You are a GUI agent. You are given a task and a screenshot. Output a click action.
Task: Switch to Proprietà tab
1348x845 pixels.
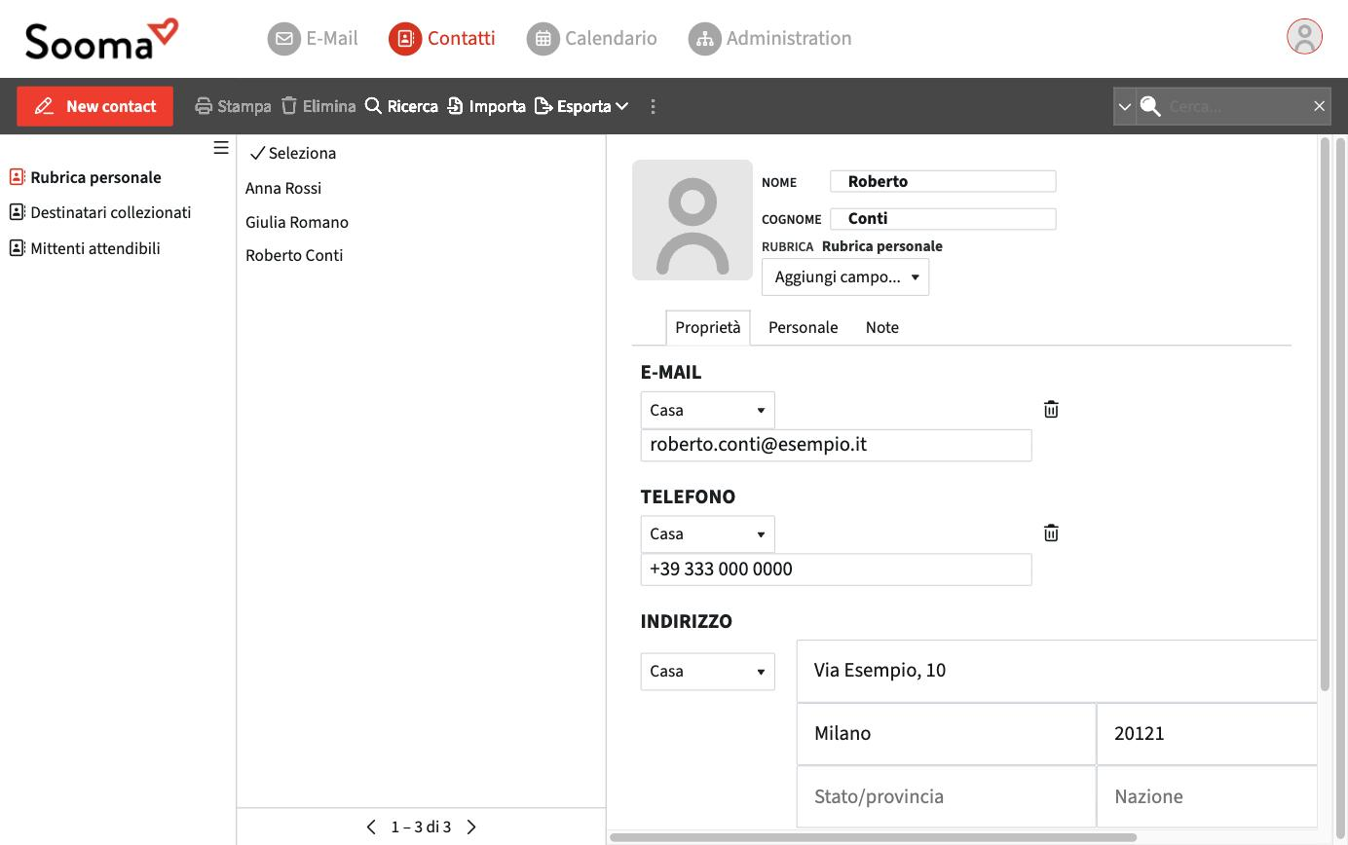[708, 327]
